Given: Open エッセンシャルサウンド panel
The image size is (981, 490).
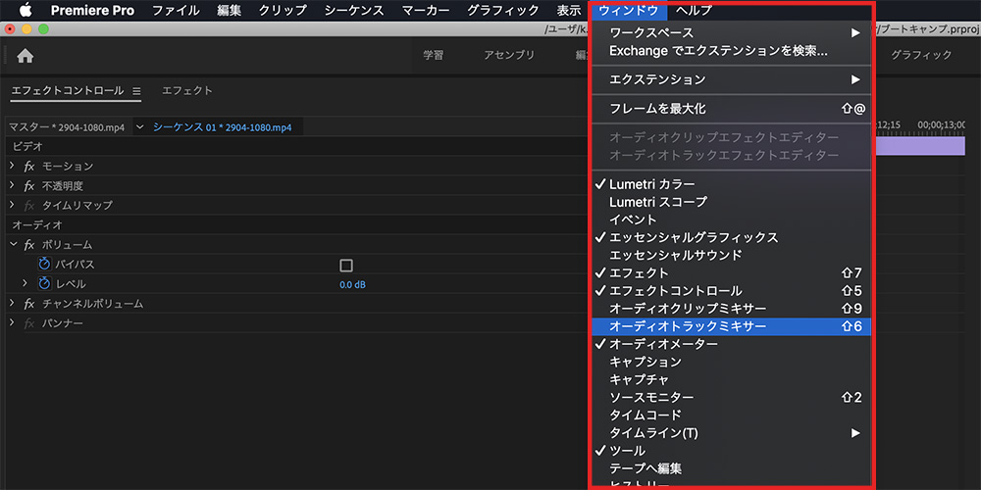Looking at the screenshot, I should point(730,255).
